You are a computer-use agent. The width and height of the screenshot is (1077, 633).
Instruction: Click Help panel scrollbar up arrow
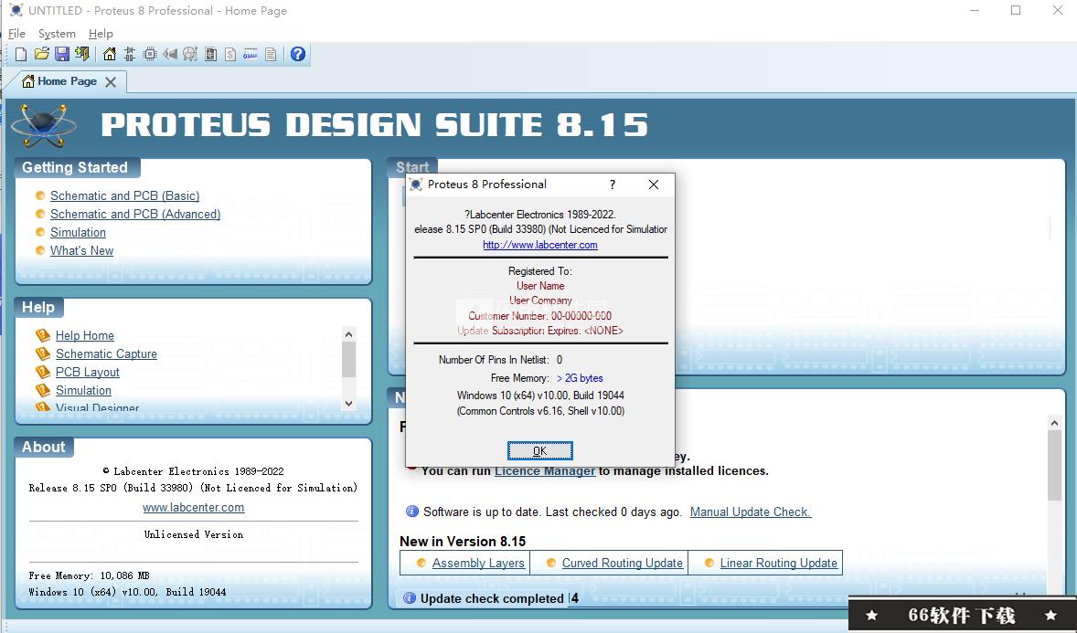pyautogui.click(x=349, y=334)
